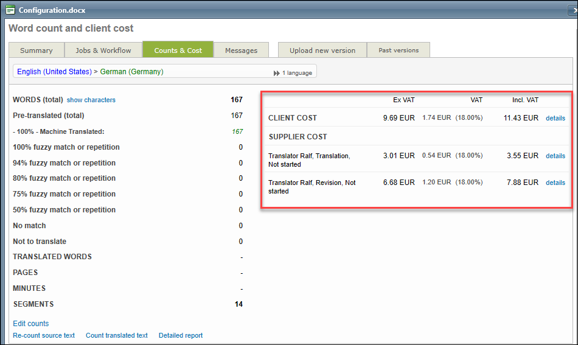Open the Upload new version tab
The height and width of the screenshot is (345, 578).
click(322, 51)
